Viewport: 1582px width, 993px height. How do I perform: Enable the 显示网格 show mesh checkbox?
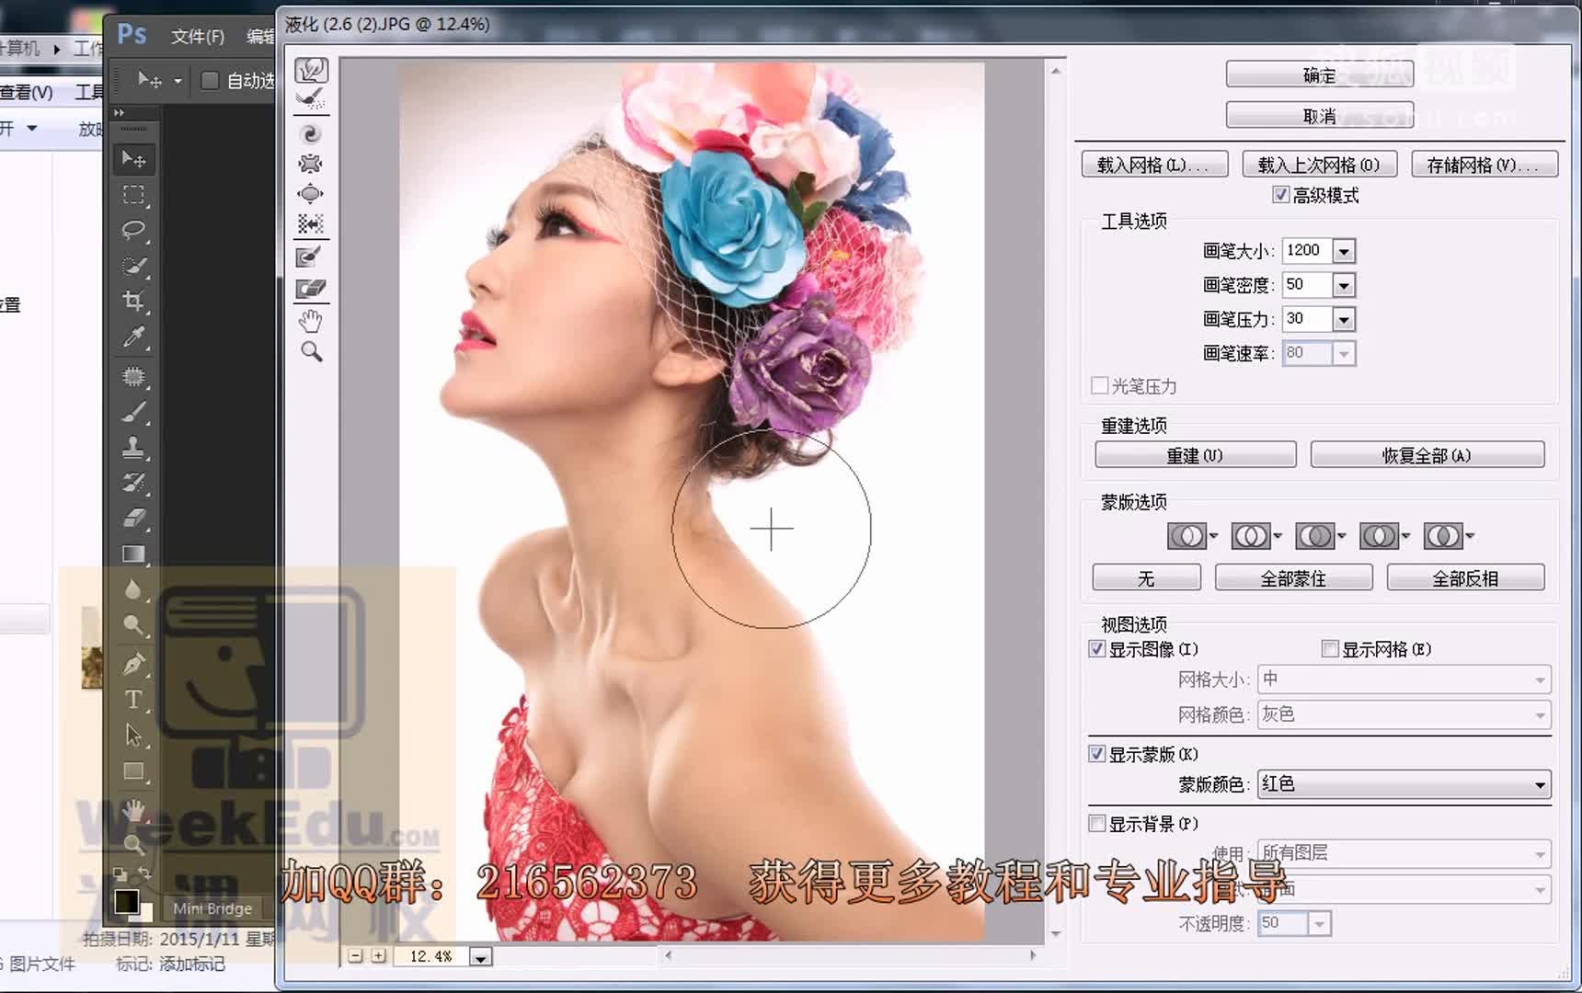point(1329,649)
